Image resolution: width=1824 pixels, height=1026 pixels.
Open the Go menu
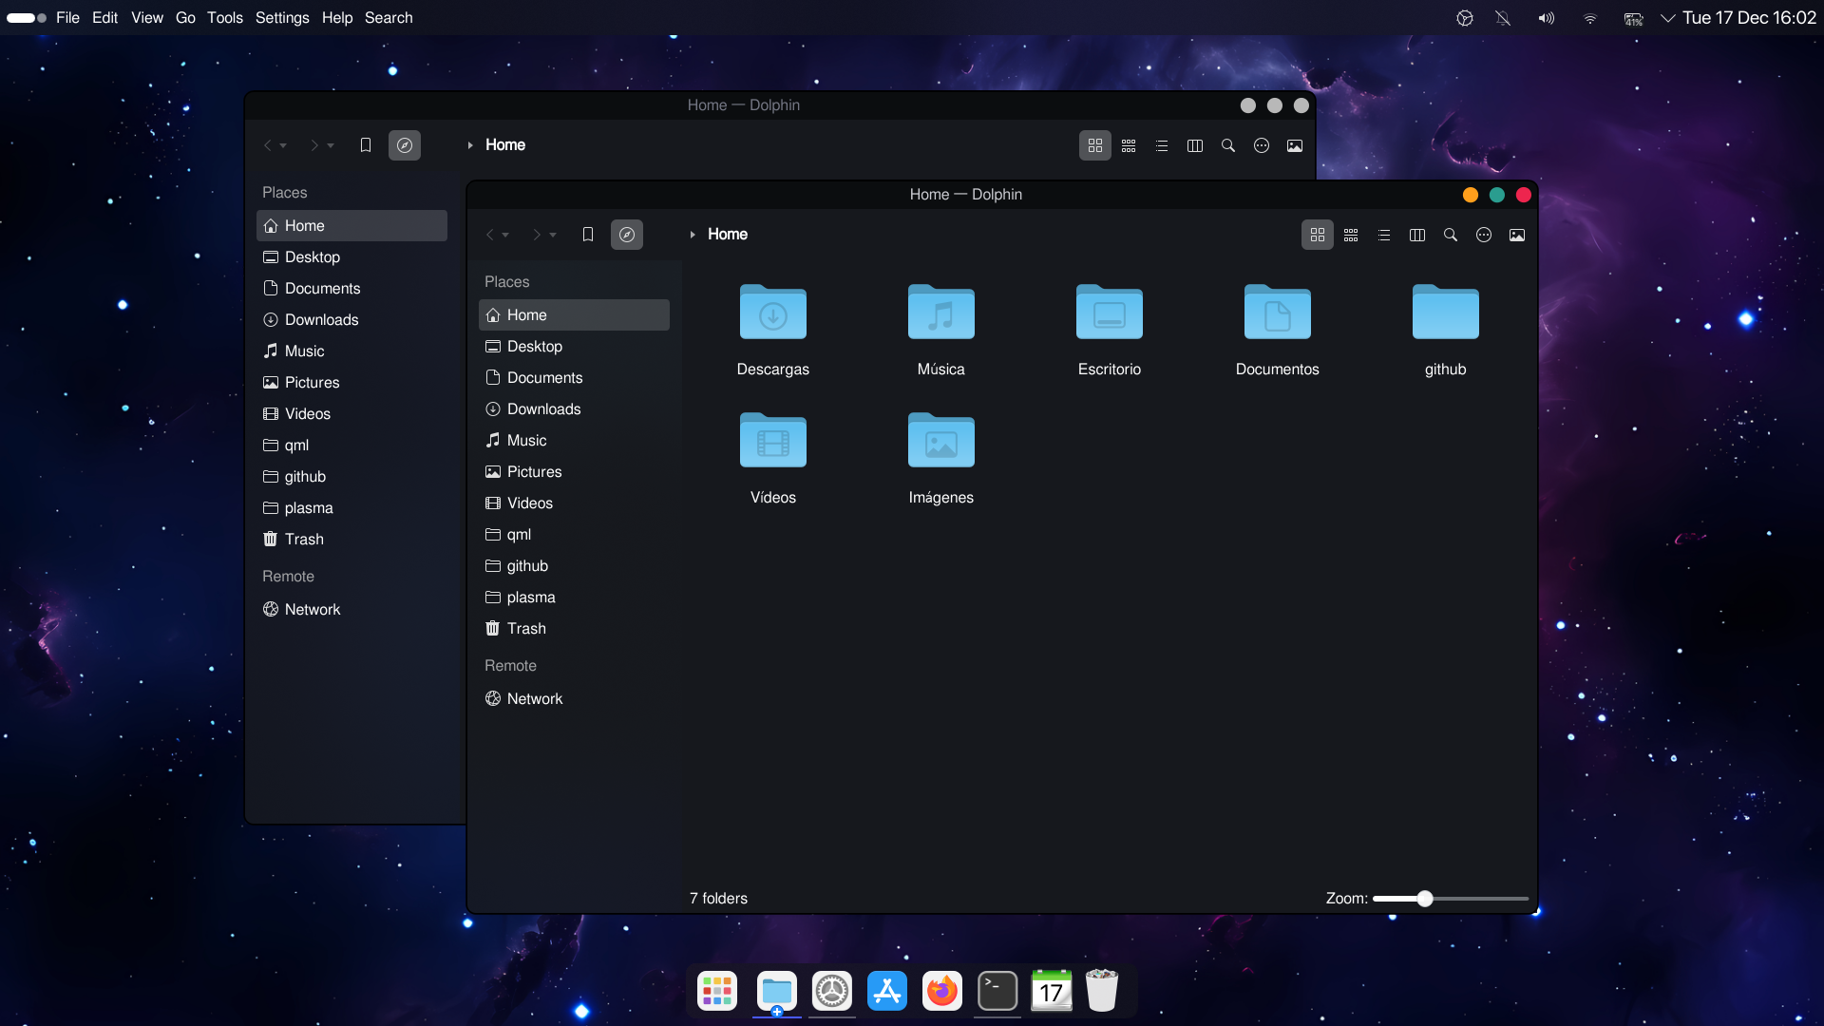[x=185, y=17]
